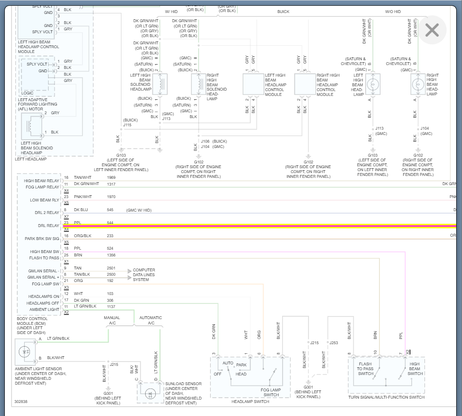Click the Fog Lamp Switch label
The width and height of the screenshot is (462, 416).
[271, 392]
